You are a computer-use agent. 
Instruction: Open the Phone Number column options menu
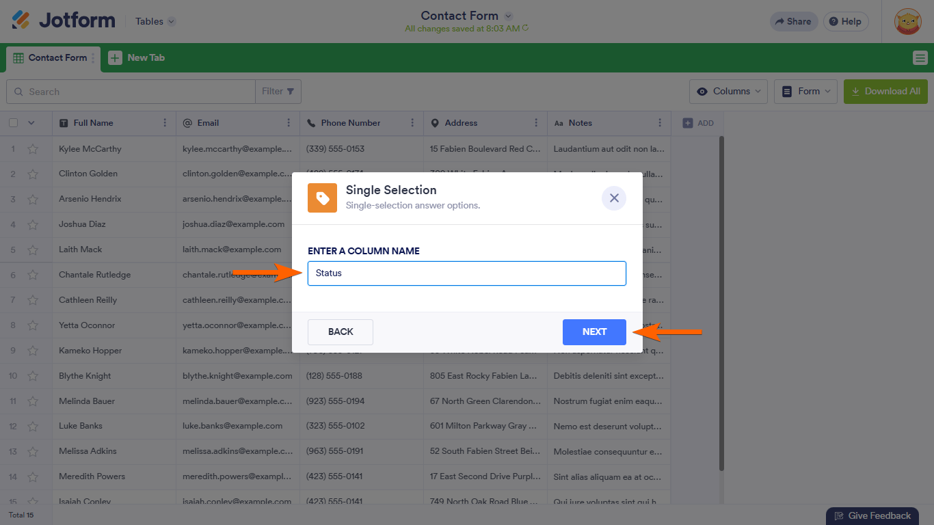[x=412, y=123]
